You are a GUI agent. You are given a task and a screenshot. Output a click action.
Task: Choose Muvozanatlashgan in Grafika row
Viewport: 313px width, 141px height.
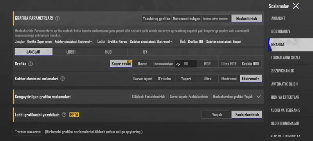164,64
